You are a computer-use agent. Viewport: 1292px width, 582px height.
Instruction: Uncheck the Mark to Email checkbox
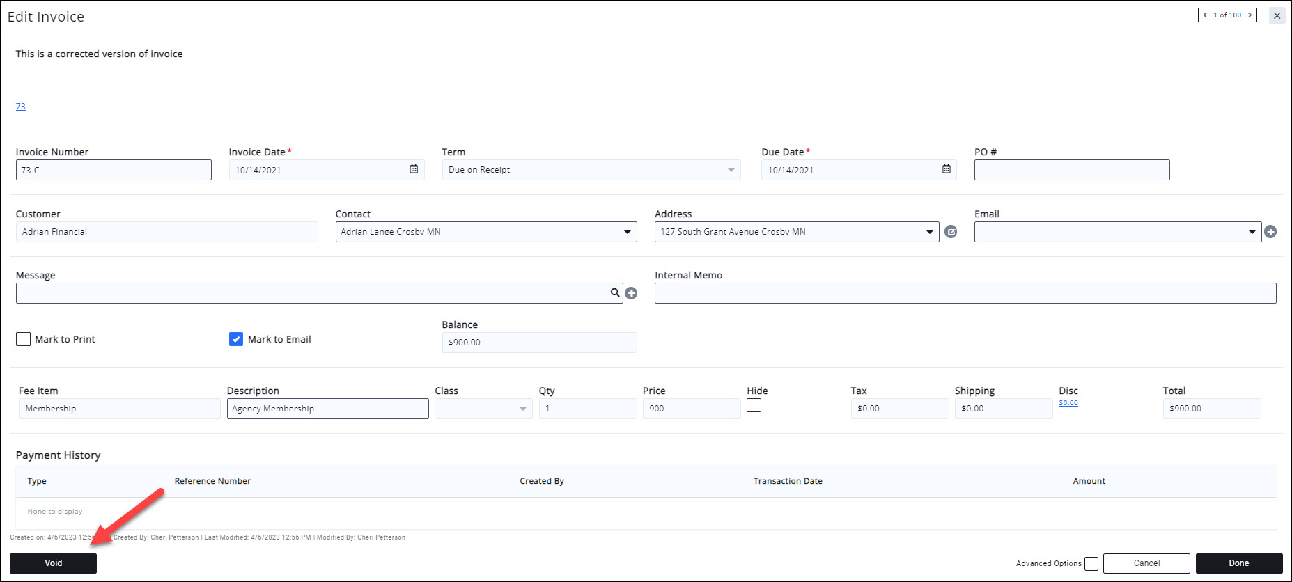click(x=236, y=339)
